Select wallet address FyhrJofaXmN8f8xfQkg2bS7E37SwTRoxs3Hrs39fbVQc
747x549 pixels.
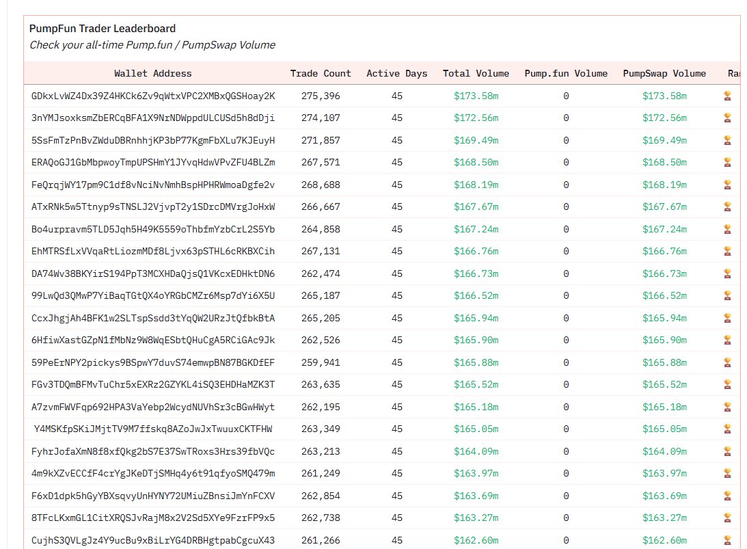coord(153,451)
